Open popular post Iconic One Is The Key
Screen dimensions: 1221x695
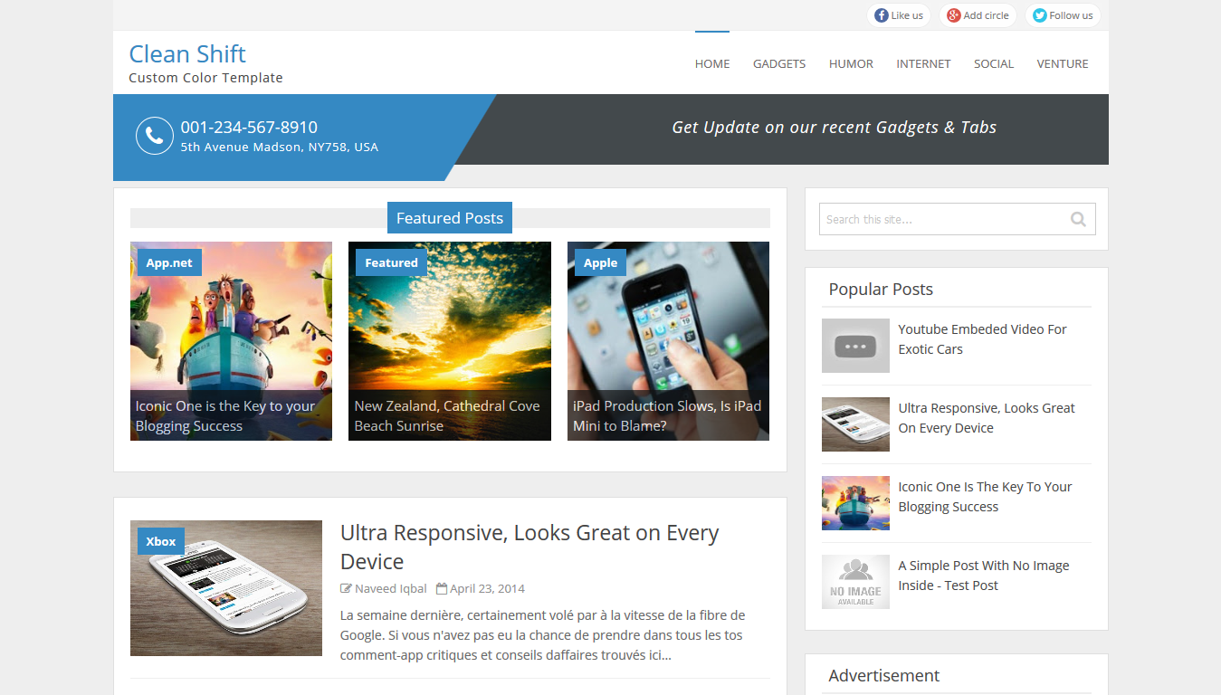click(985, 497)
